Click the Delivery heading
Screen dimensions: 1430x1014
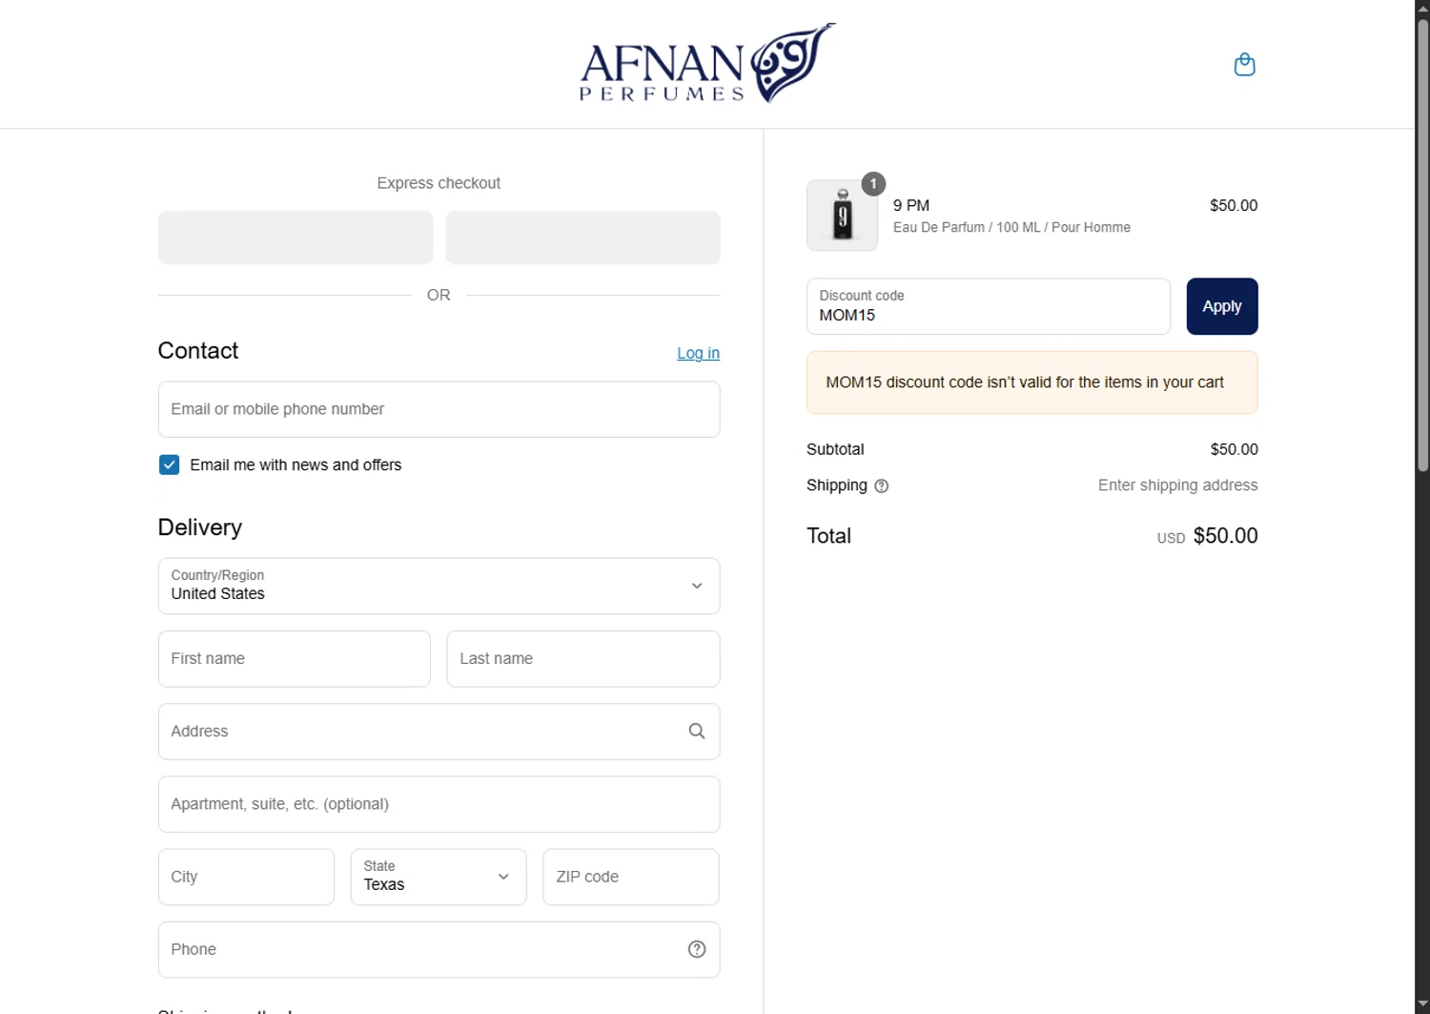(x=200, y=528)
